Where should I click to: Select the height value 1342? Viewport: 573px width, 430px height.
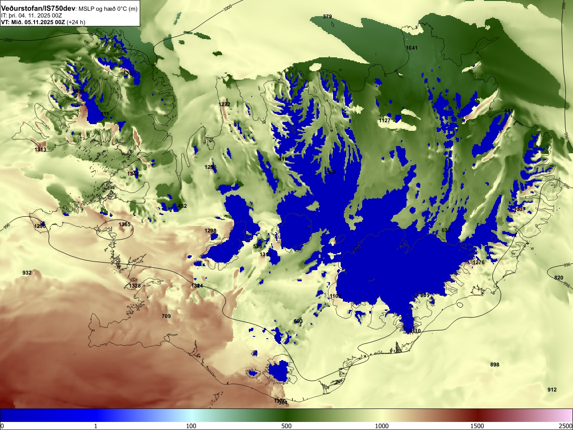pos(133,174)
